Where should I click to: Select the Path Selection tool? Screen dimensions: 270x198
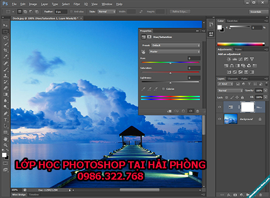click(x=5, y=126)
